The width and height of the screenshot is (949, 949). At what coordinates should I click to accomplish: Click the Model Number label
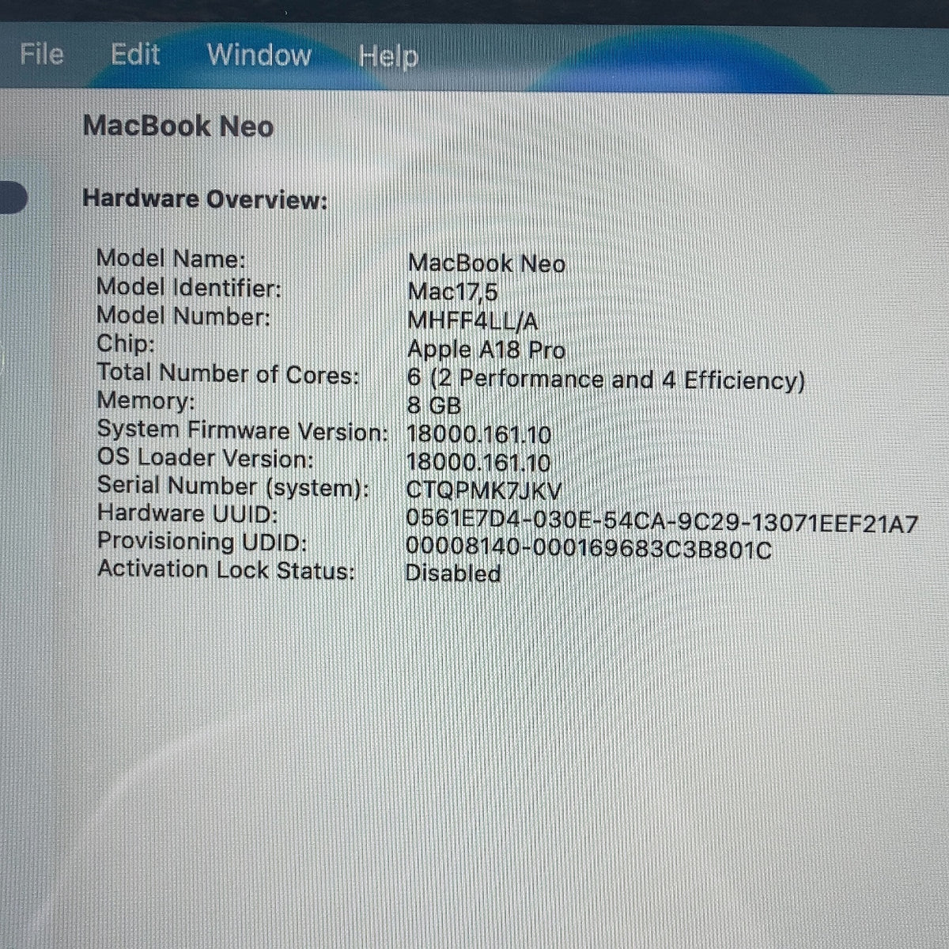click(x=183, y=316)
